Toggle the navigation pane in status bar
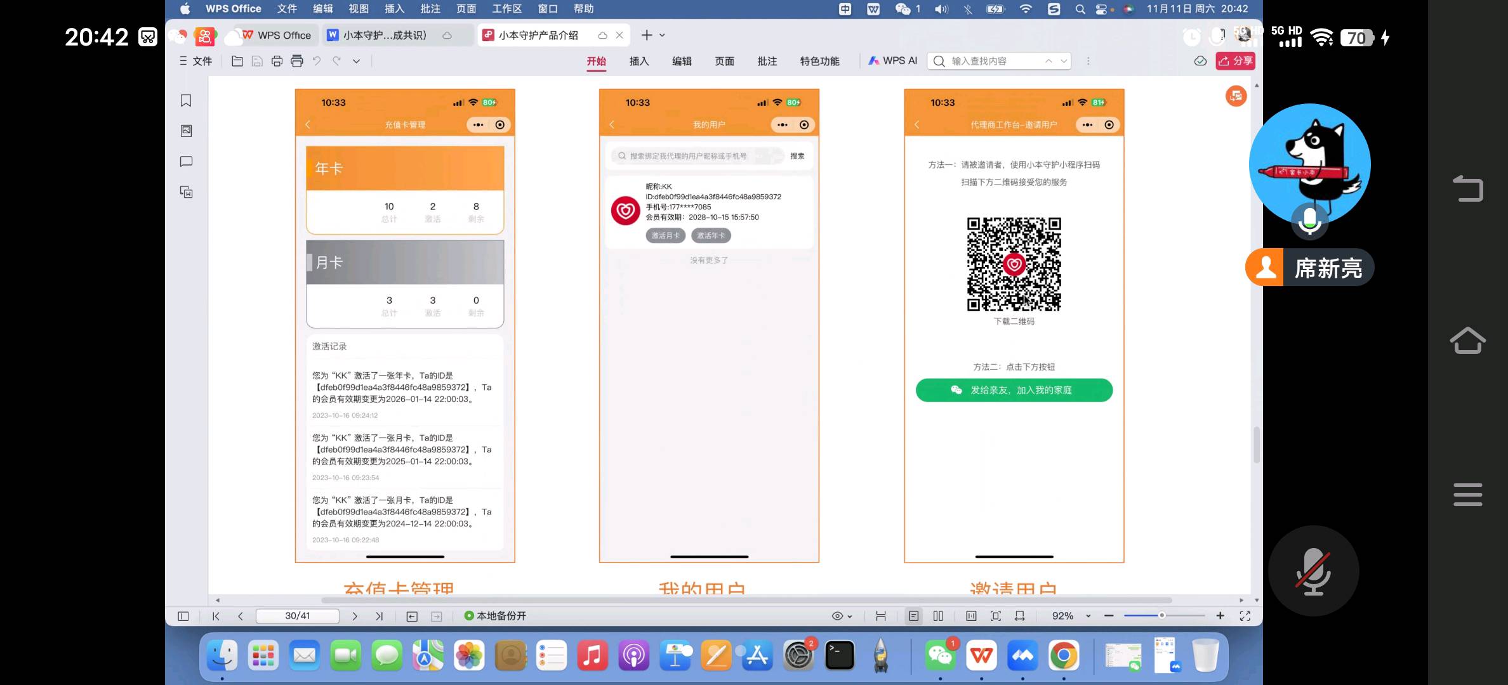Image resolution: width=1508 pixels, height=685 pixels. pos(183,616)
